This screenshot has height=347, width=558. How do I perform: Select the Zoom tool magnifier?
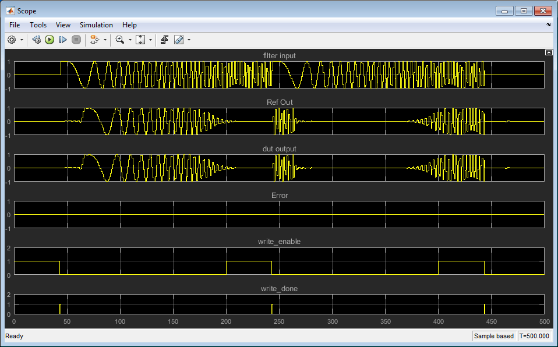(x=119, y=40)
